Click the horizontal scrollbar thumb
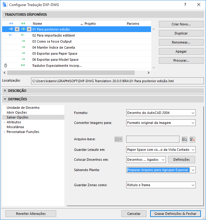Viewport: 206px width, 220px height. (x=71, y=73)
